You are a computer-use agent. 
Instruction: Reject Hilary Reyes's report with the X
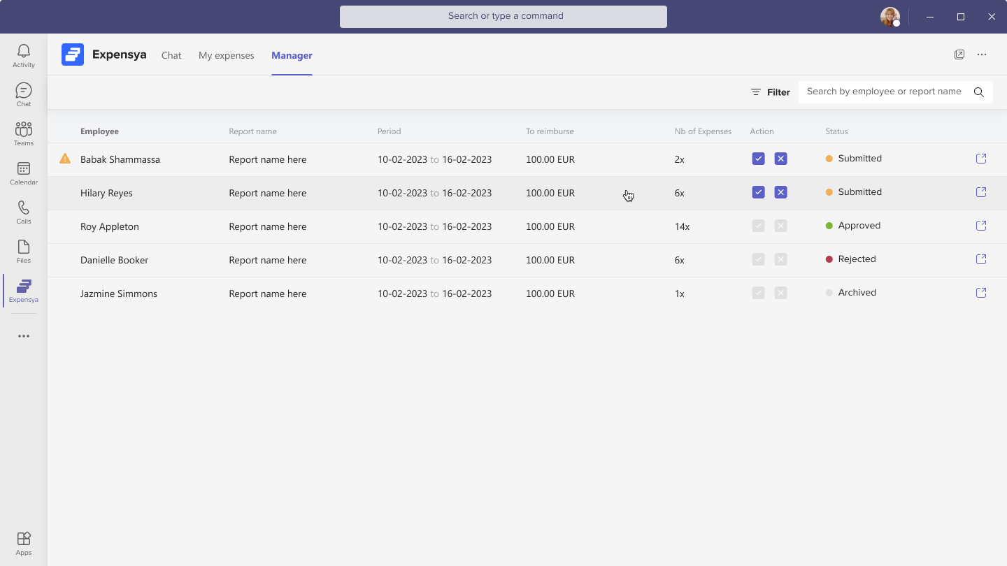pos(780,192)
